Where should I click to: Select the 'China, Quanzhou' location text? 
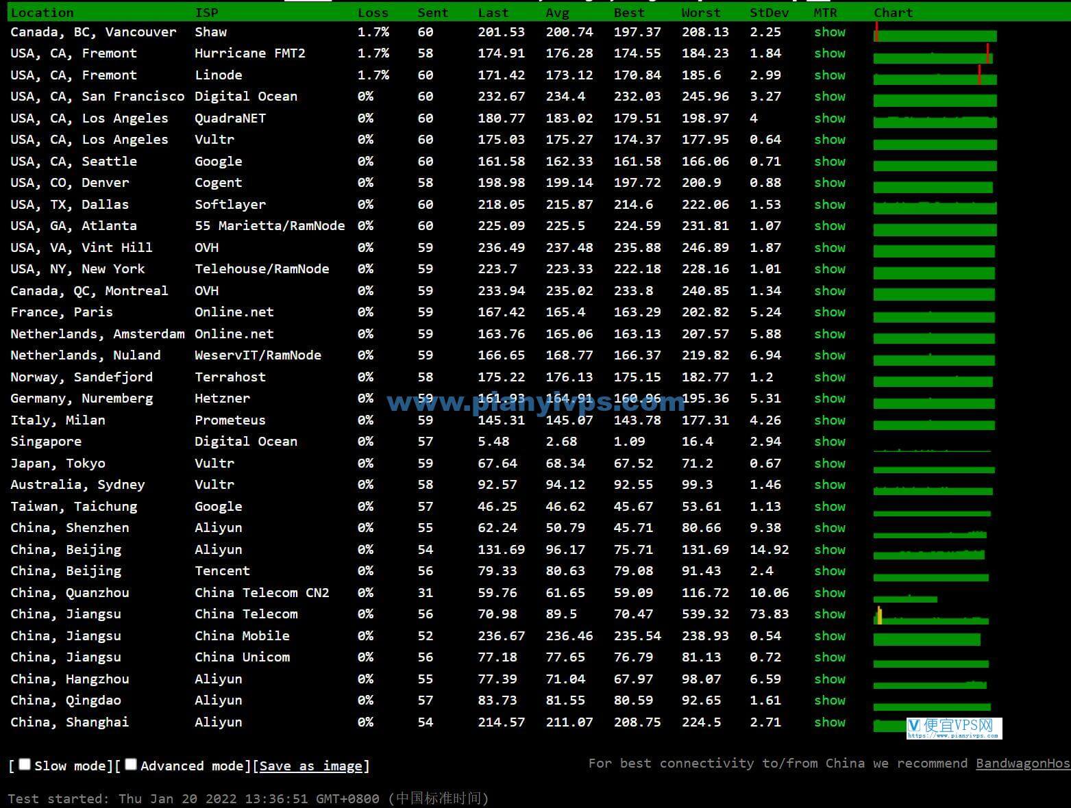[69, 593]
